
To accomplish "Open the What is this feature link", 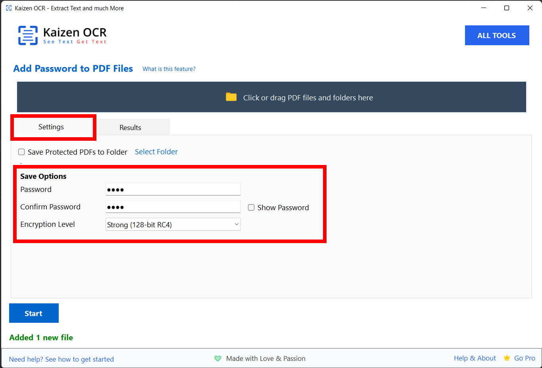I will [169, 69].
